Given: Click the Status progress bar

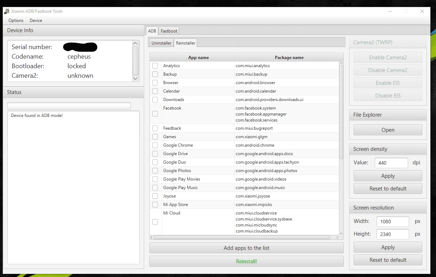Looking at the screenshot, I should click(69, 106).
